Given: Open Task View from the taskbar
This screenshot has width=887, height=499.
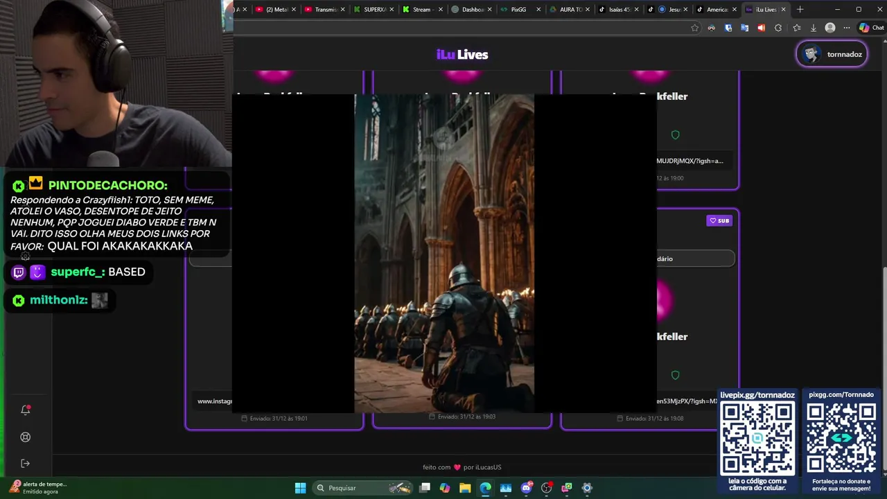Looking at the screenshot, I should coord(425,488).
